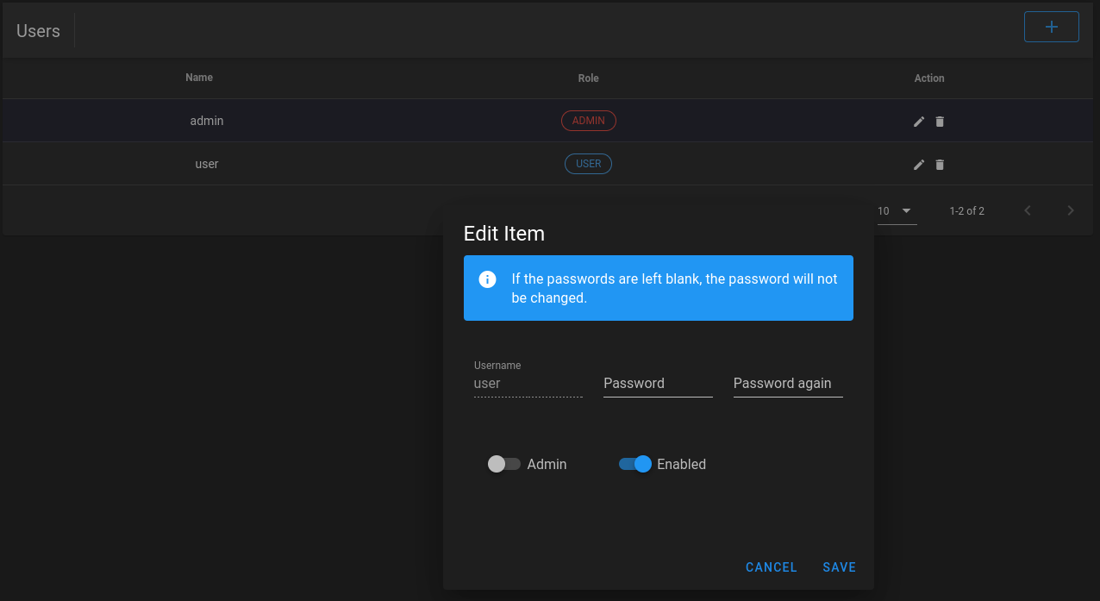
Task: Click the next page chevron in pagination
Action: pyautogui.click(x=1070, y=210)
